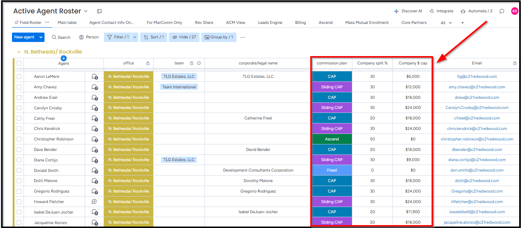Switch to Leads Engine tab
The height and width of the screenshot is (228, 521).
(x=270, y=22)
